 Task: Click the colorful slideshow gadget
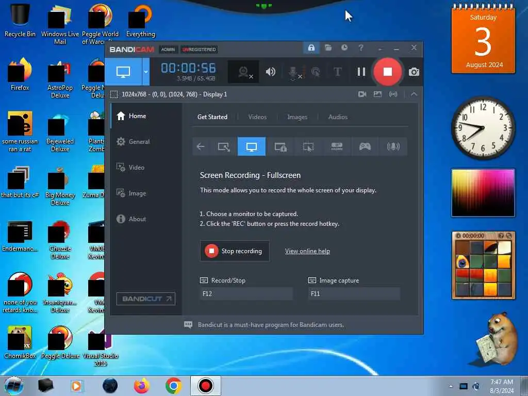point(483,193)
